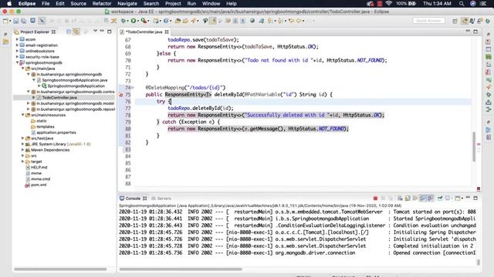Toggle Console Scroll Lock
This screenshot has height=277, width=494.
[408, 199]
